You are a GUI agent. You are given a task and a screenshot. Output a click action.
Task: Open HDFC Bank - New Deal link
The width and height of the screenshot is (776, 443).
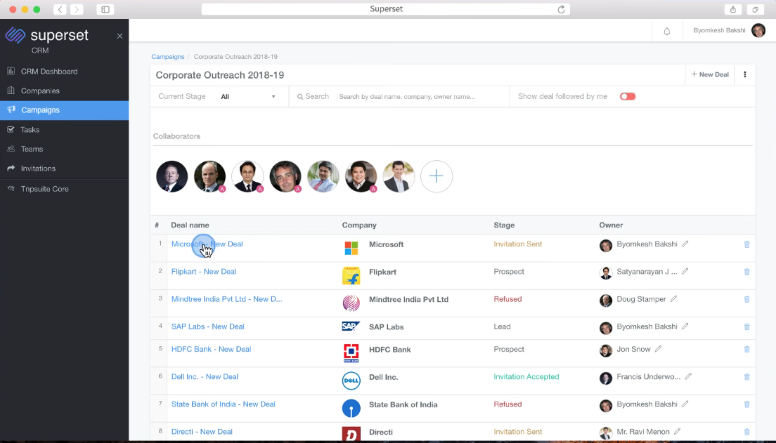pos(212,350)
